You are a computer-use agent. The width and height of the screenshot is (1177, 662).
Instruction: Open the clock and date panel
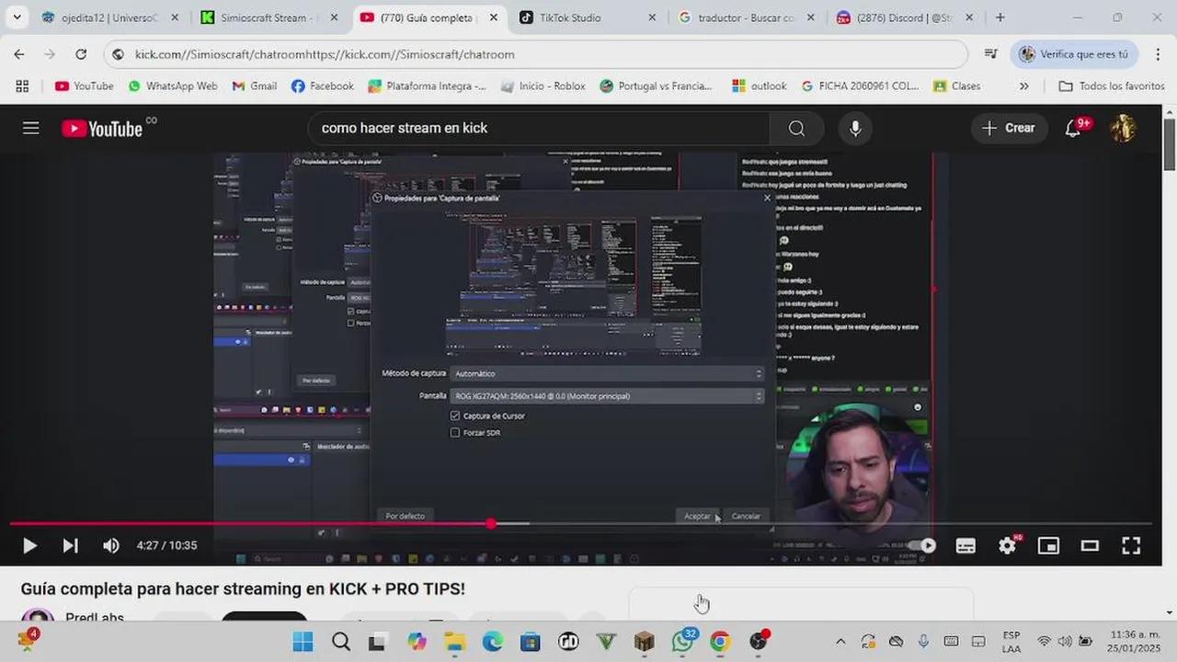tap(1134, 641)
